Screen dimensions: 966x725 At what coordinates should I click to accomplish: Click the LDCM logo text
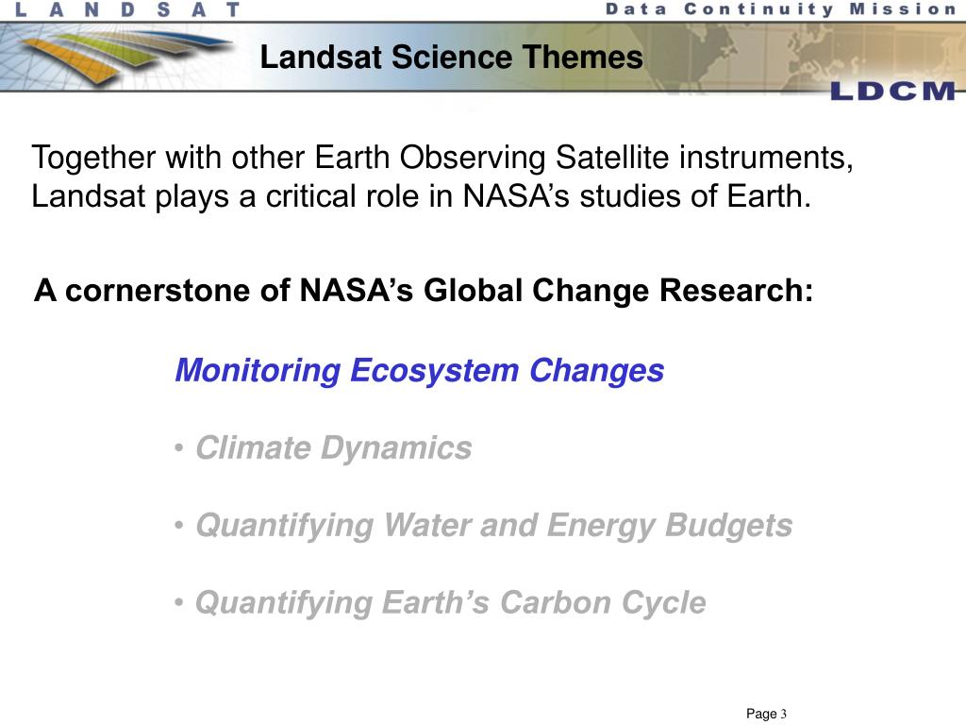[x=892, y=92]
